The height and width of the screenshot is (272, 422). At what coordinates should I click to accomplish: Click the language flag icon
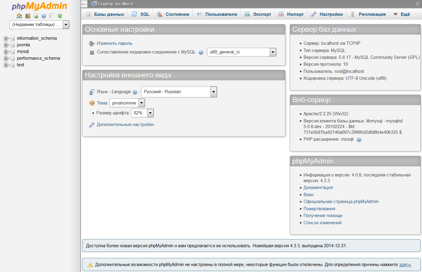(x=92, y=92)
